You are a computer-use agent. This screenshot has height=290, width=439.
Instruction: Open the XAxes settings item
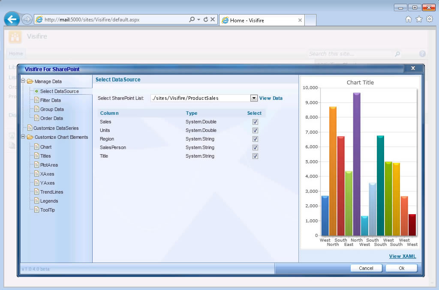(x=47, y=173)
